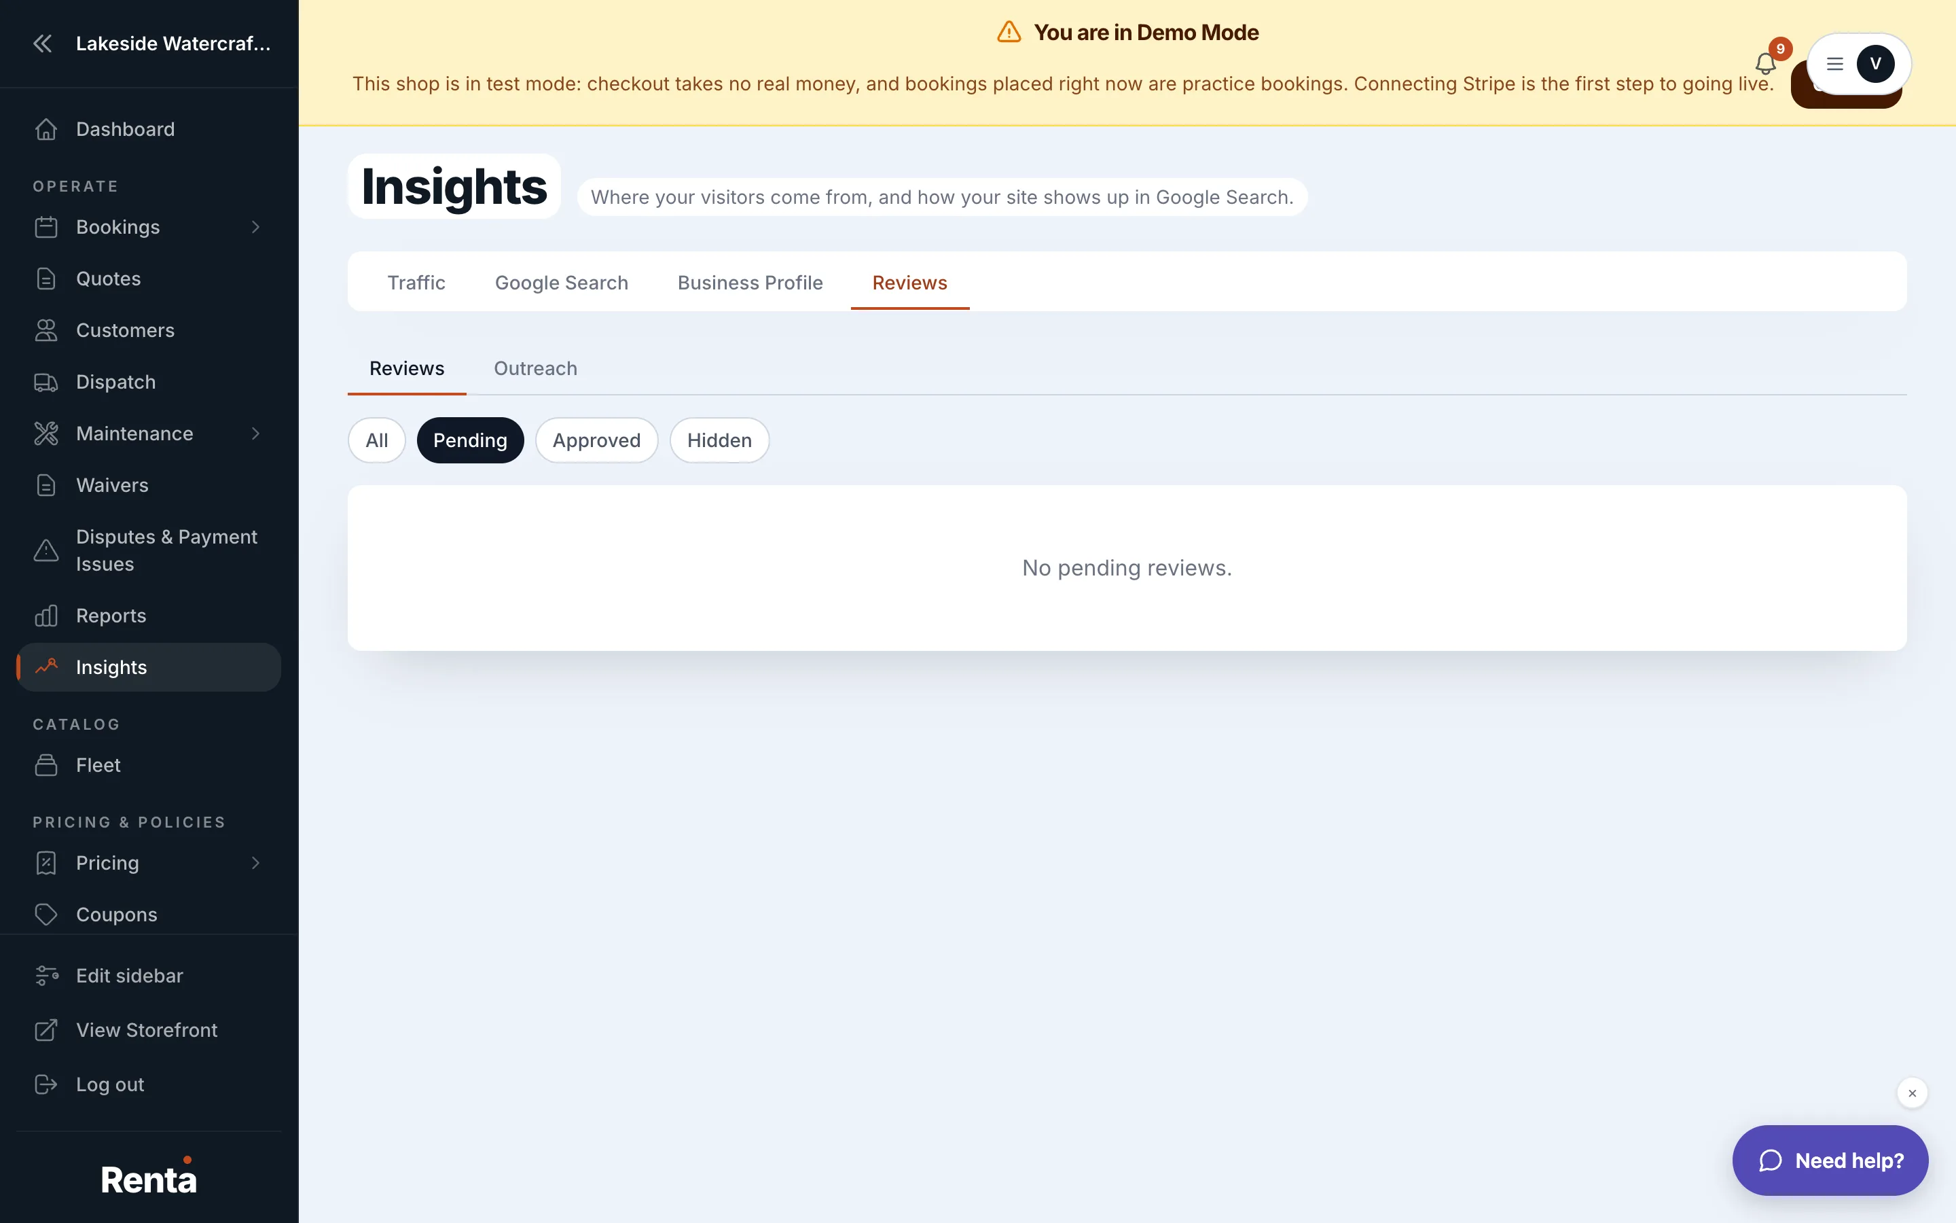Switch to the Google Search tab
Viewport: 1956px width, 1223px height.
tap(561, 282)
